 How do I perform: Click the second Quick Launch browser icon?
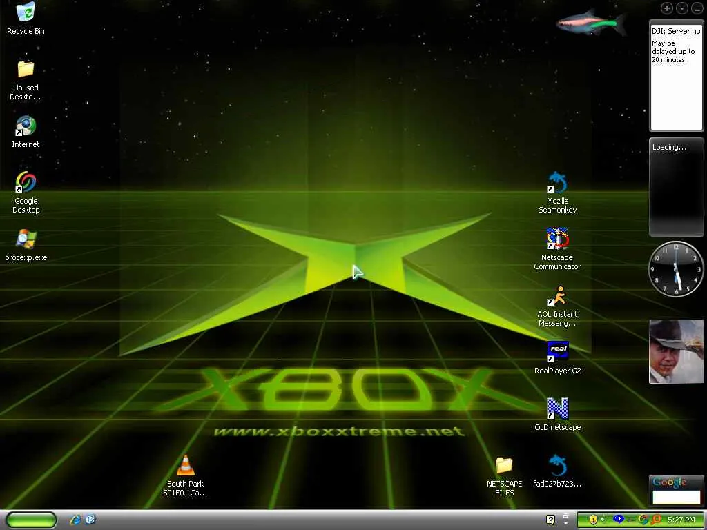[90, 520]
